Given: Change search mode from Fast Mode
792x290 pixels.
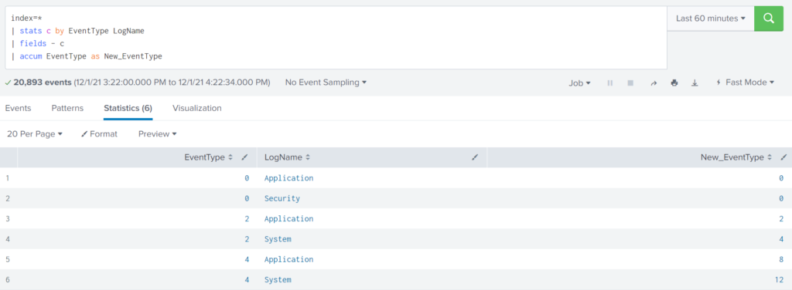Looking at the screenshot, I should click(745, 82).
